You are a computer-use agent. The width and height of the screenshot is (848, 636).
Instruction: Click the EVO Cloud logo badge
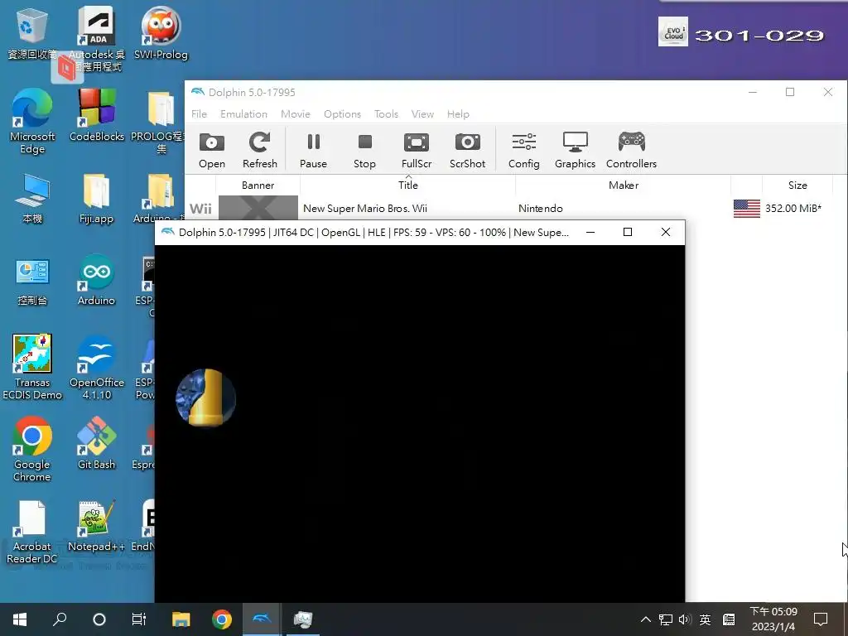pos(672,31)
